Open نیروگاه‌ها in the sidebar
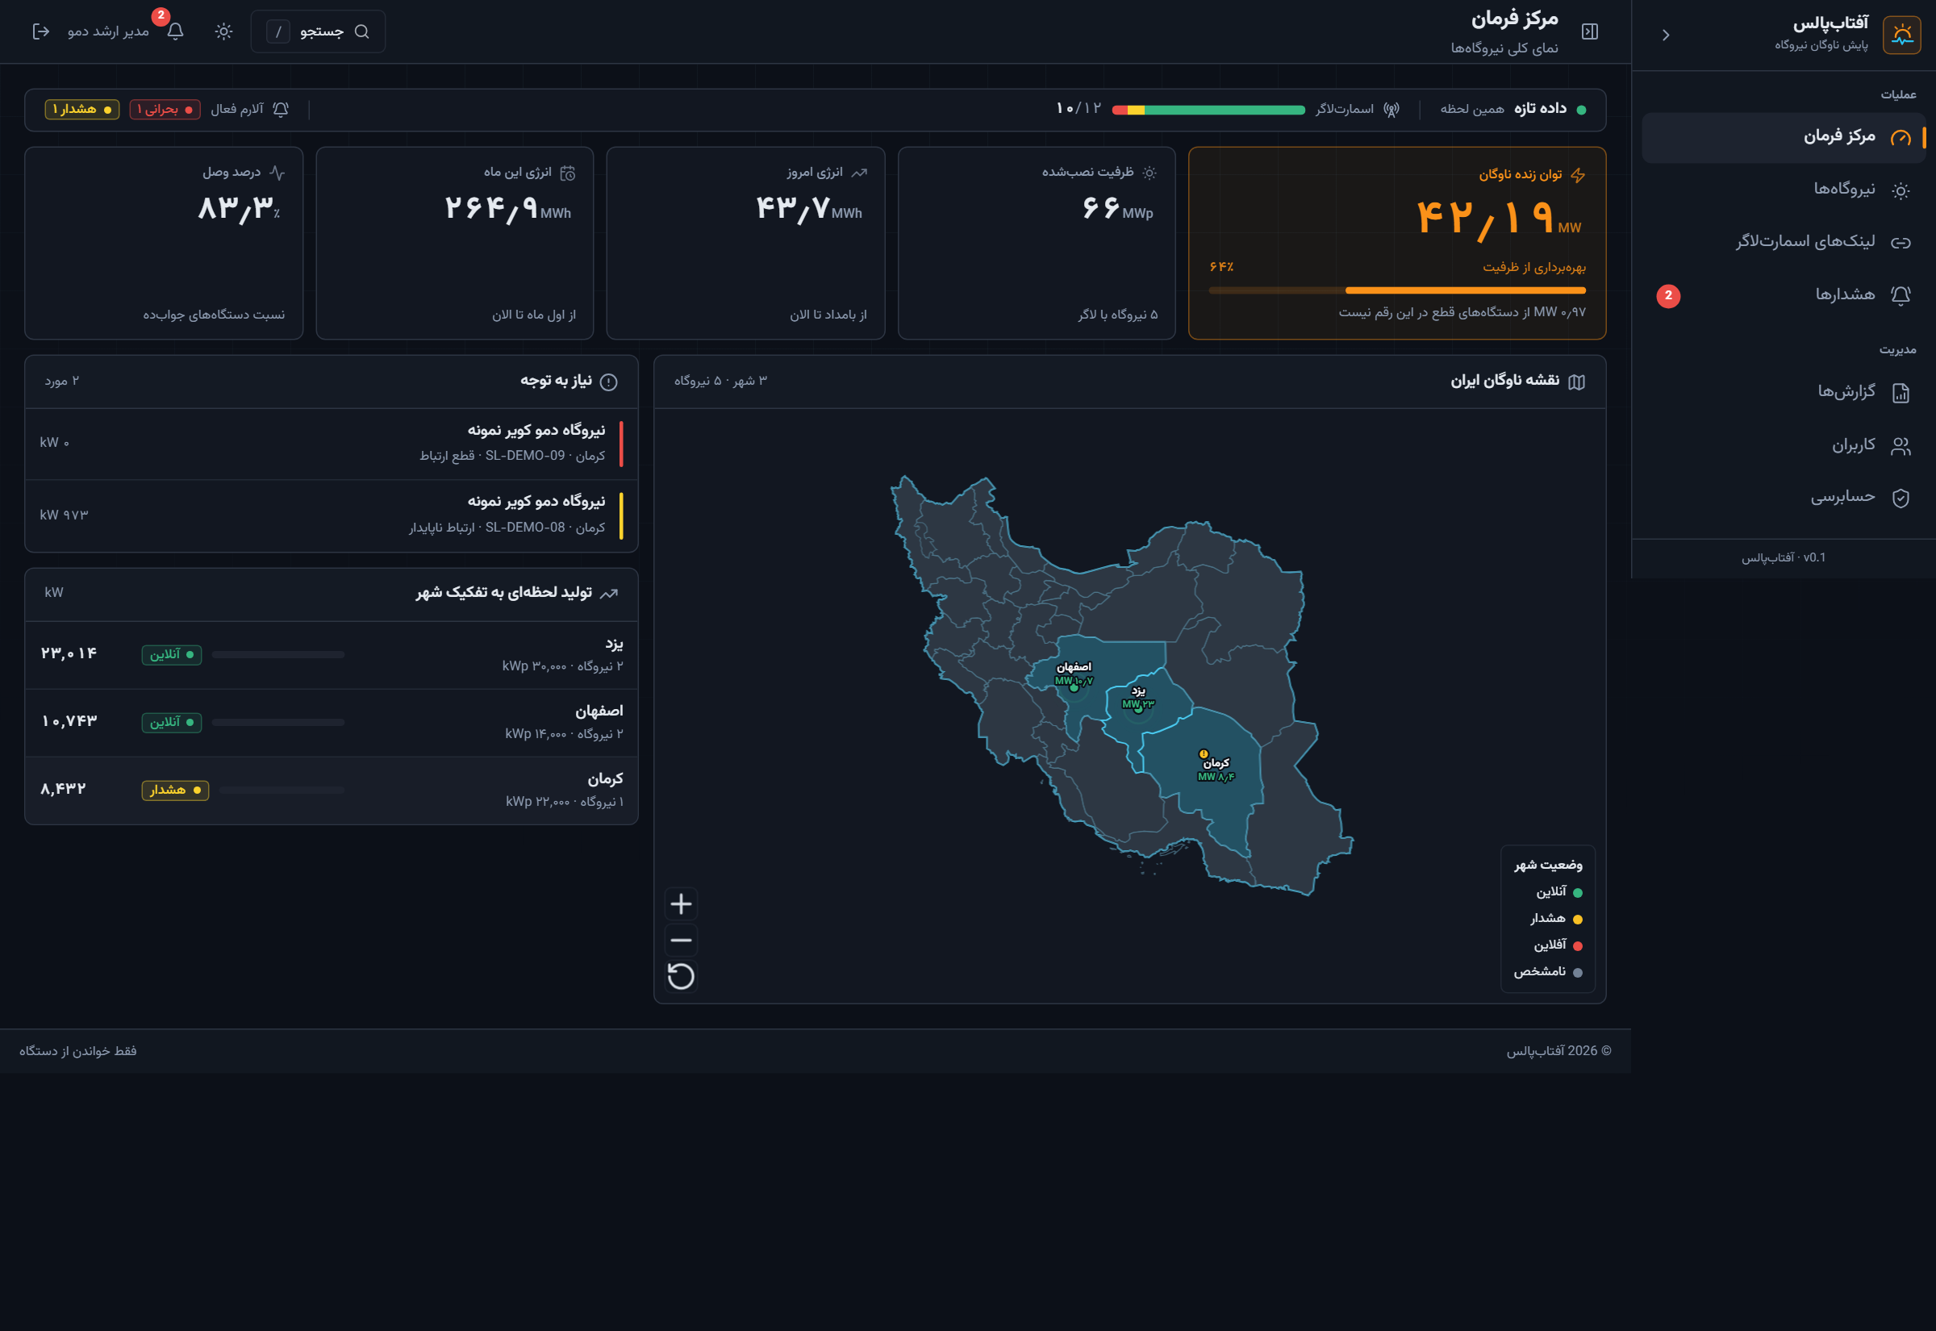The image size is (1936, 1331). pos(1783,190)
